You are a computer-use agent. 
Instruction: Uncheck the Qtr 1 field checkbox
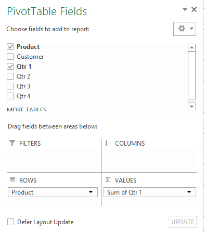click(10, 66)
